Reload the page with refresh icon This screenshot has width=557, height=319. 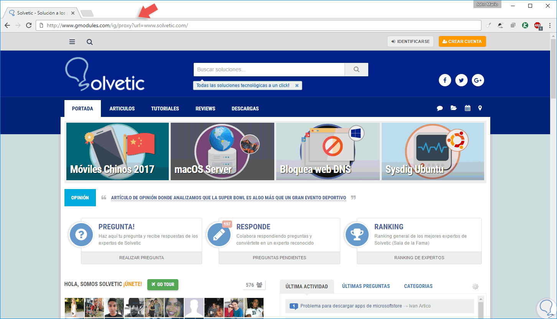coord(29,25)
